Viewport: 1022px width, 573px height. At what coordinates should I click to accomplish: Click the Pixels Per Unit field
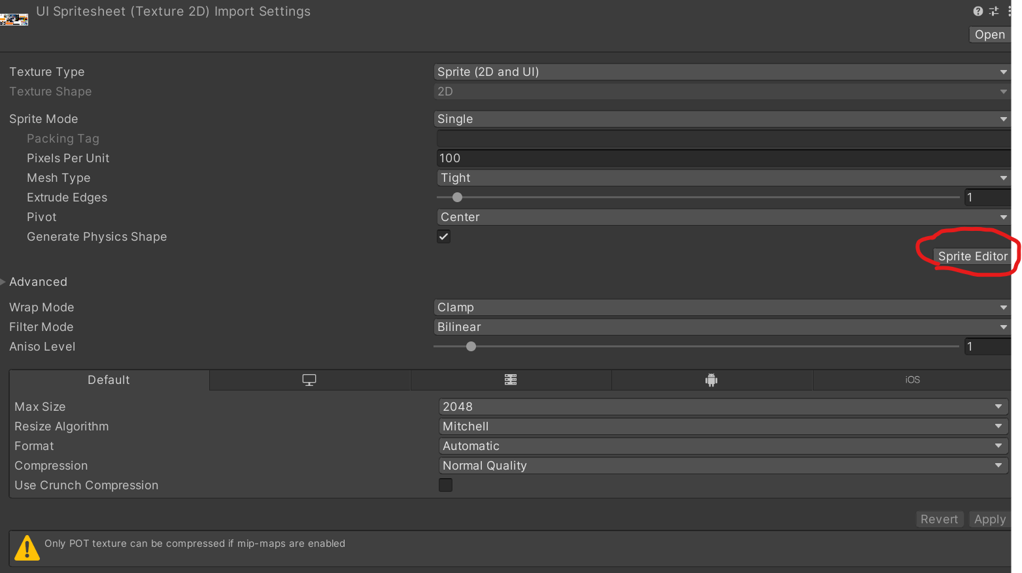(723, 158)
